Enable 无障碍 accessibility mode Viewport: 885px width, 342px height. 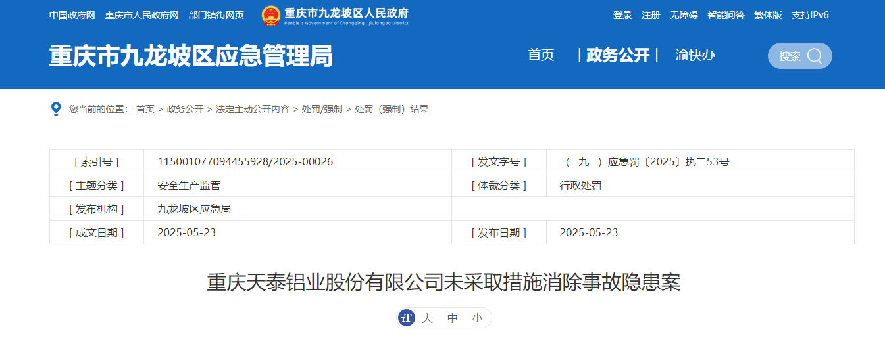(684, 15)
